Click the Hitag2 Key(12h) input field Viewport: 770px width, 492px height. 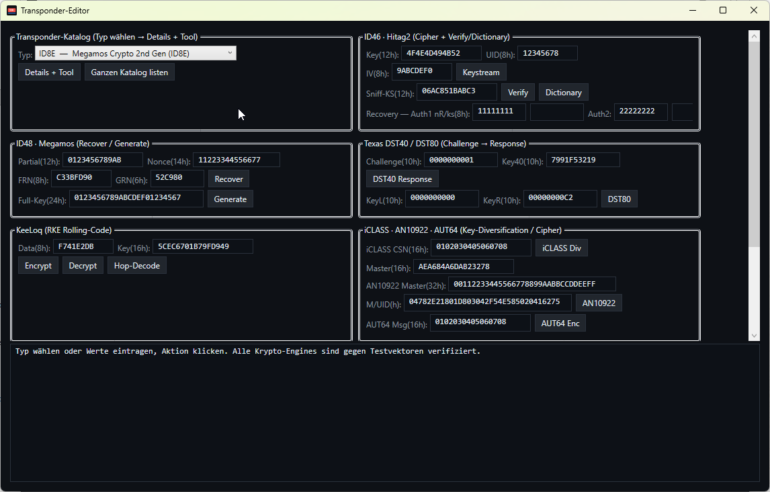441,54
